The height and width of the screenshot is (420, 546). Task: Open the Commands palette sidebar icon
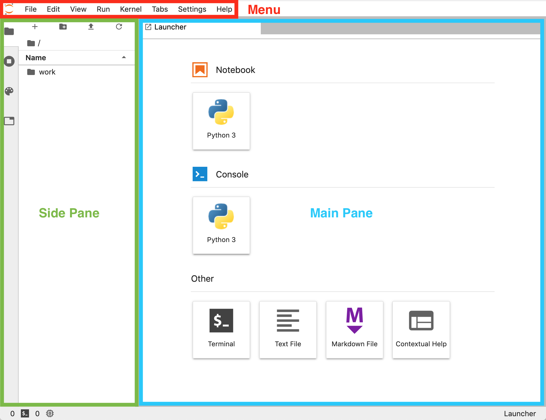pos(9,91)
